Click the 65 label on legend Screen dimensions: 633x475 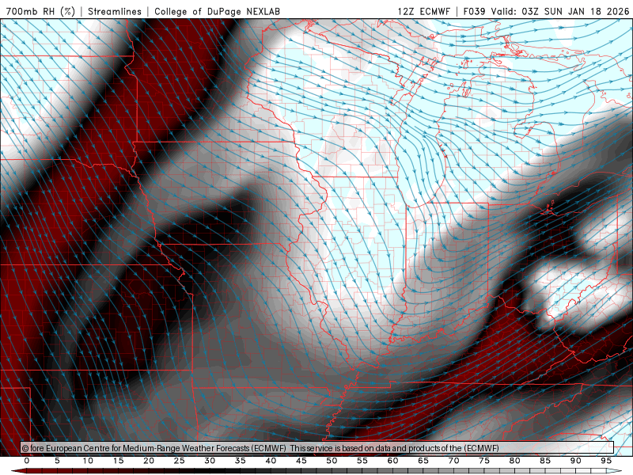click(x=423, y=461)
